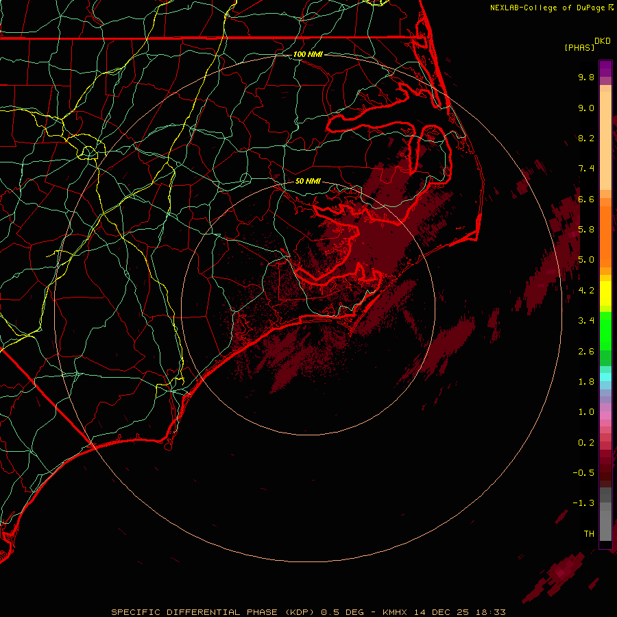Screen dimensions: 617x617
Task: Click the -1.3 value on the color scale
Action: [583, 503]
